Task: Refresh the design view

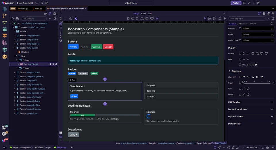Action: (220, 18)
